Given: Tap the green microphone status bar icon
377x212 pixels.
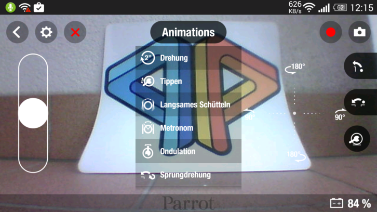Looking at the screenshot, I should click(10, 7).
